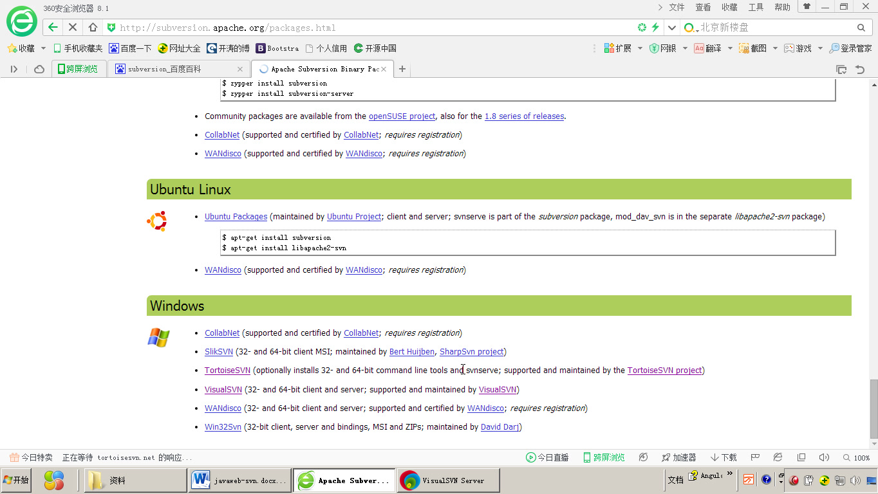The image size is (878, 494).
Task: Open 登录管家 login manager
Action: tap(850, 48)
